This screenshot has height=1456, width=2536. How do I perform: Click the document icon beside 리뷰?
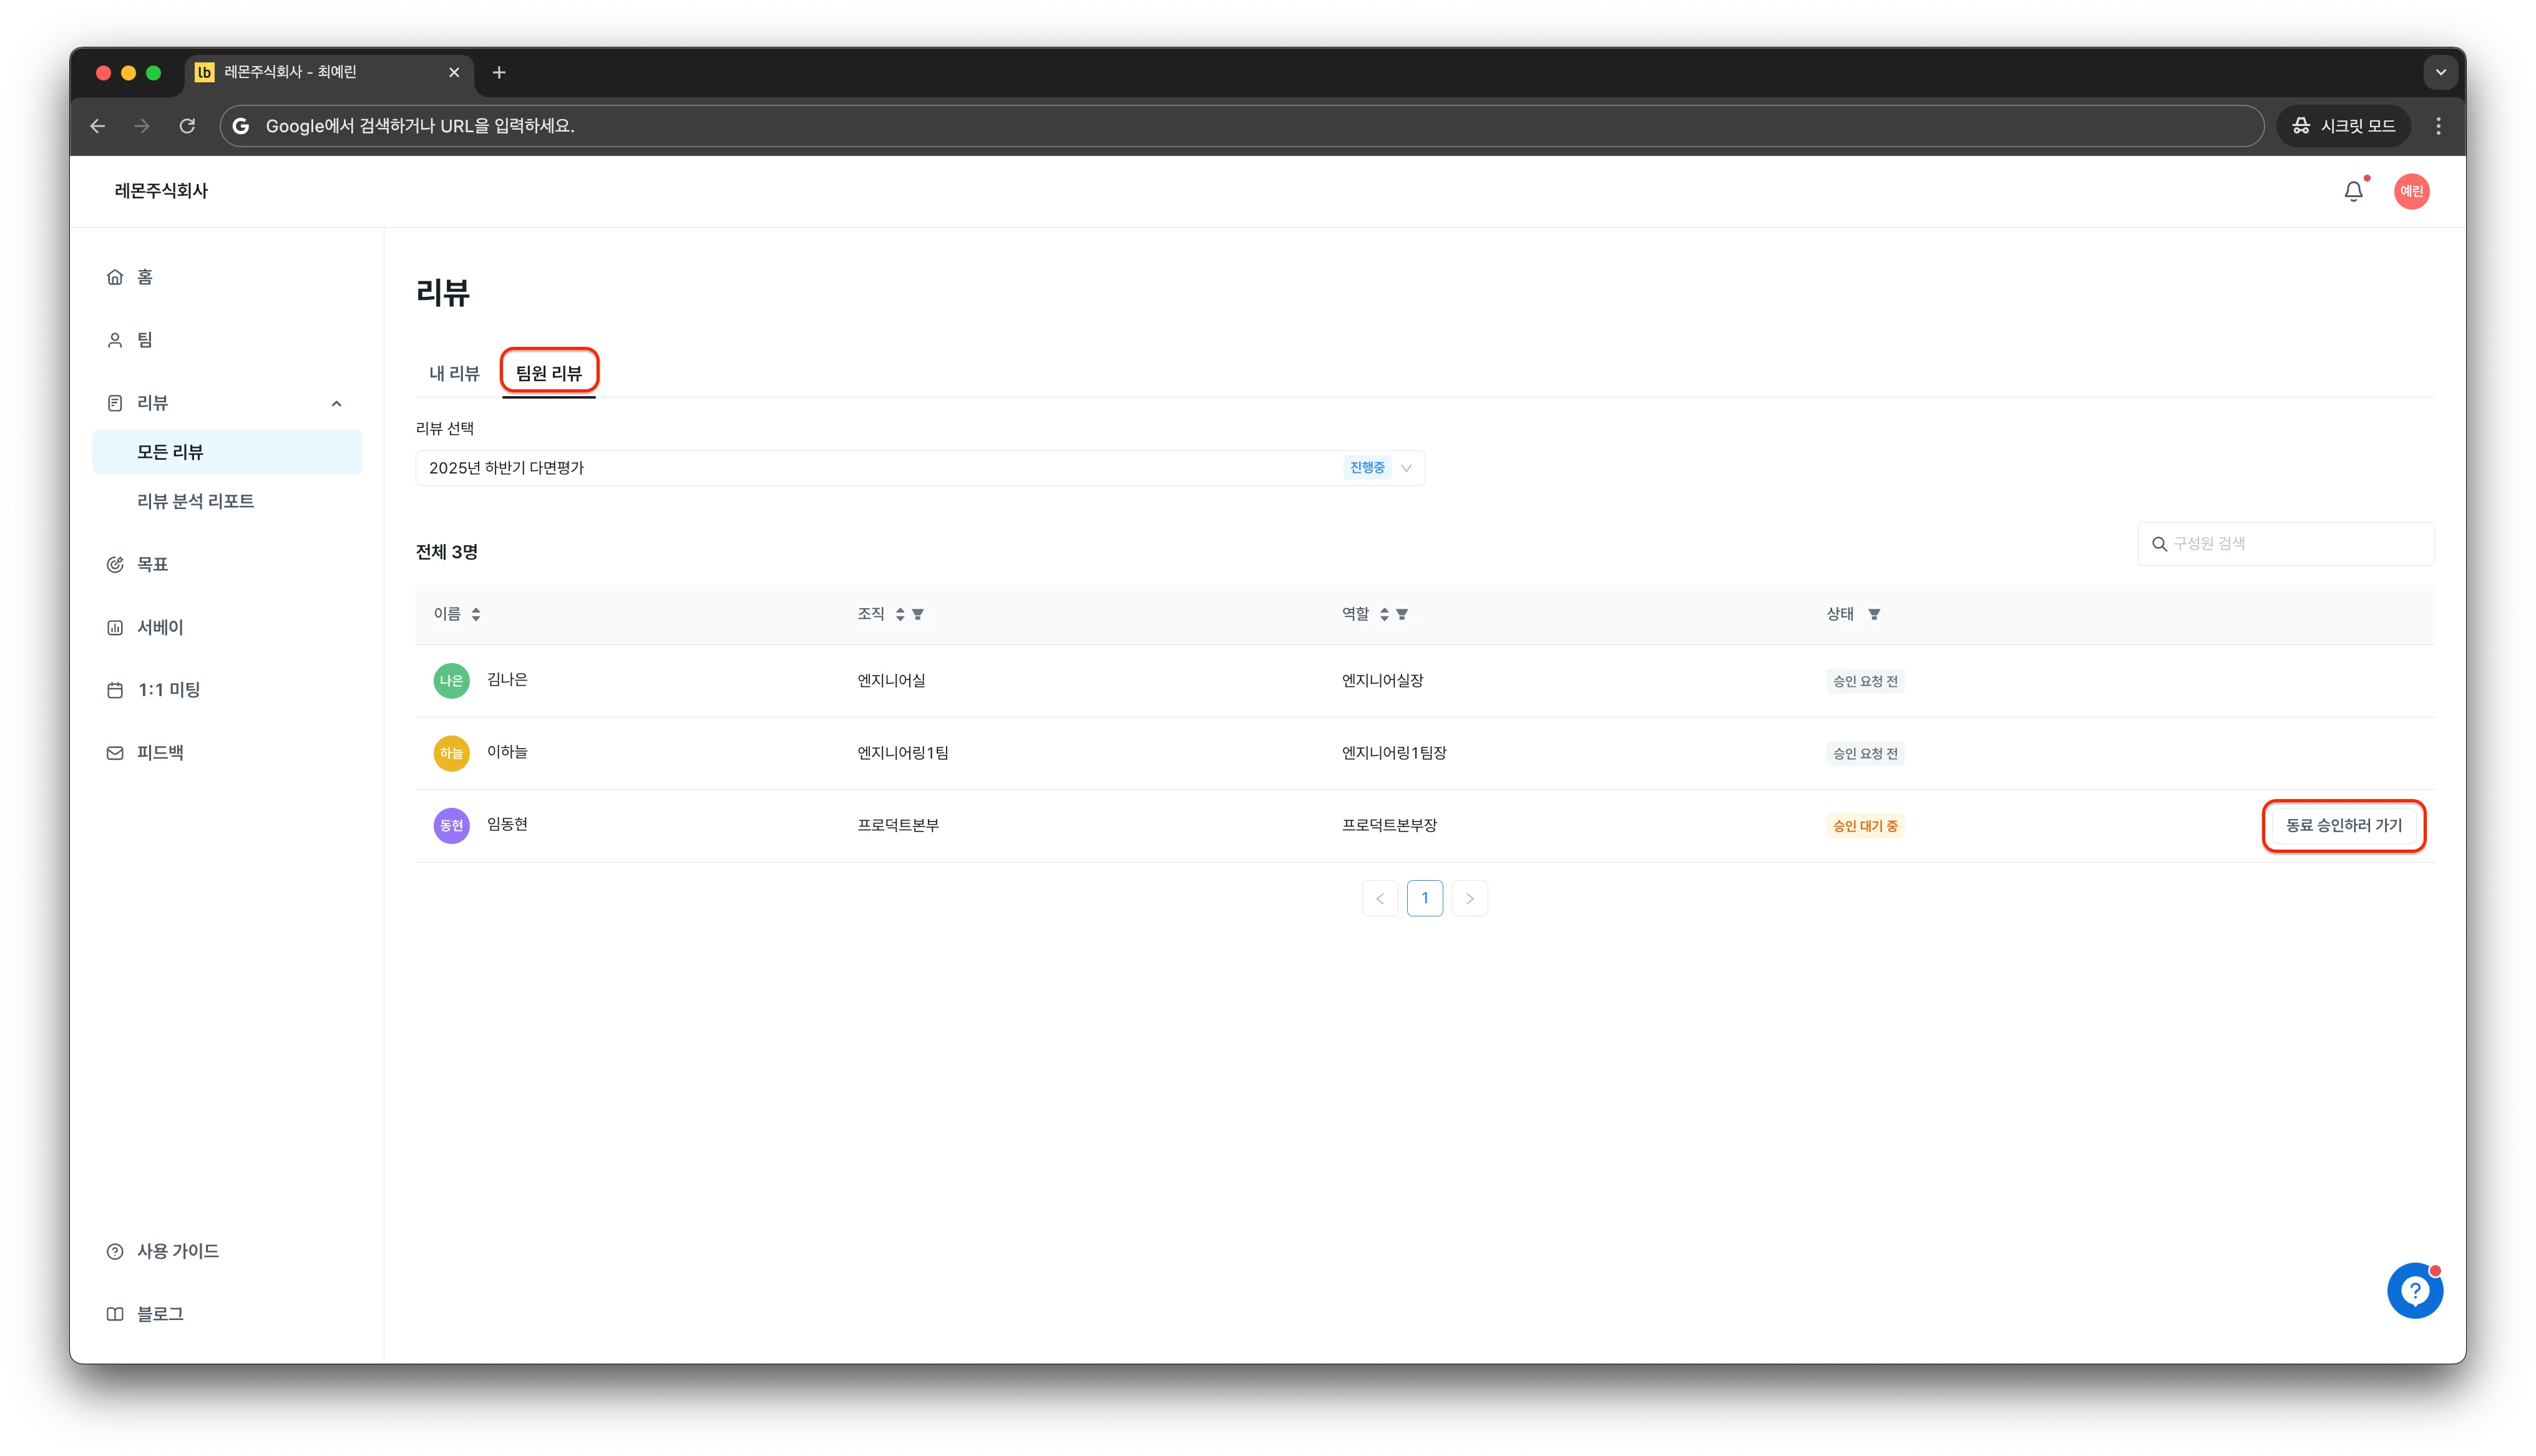[115, 403]
